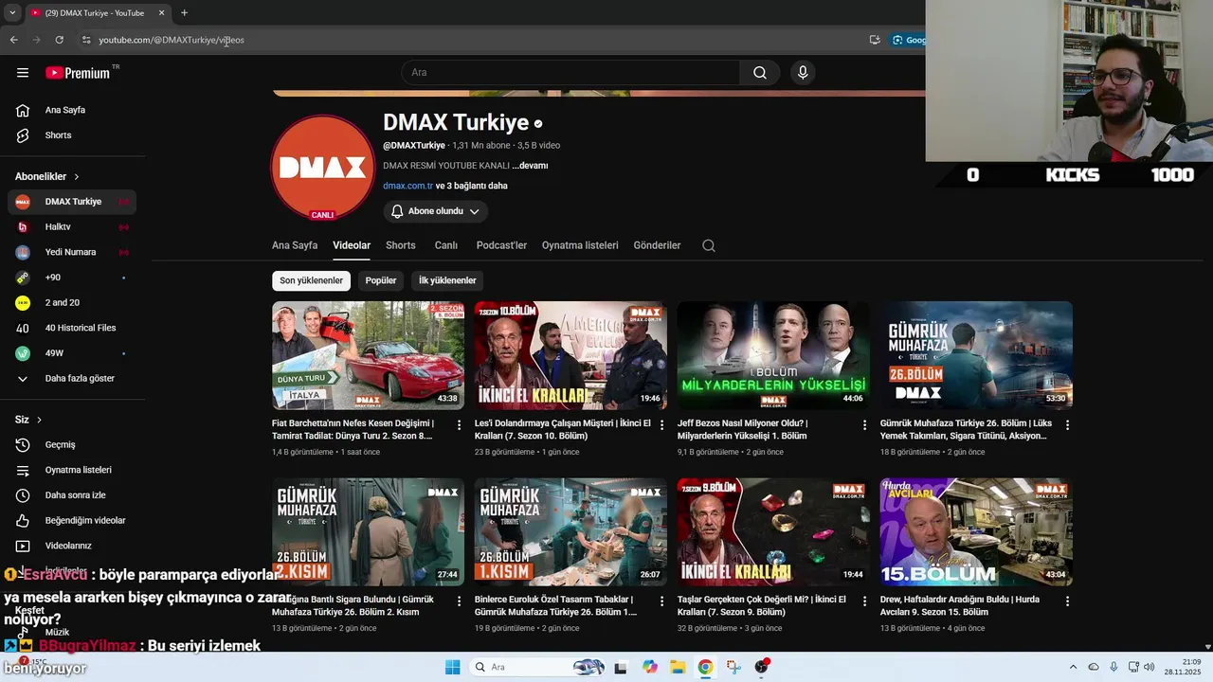The width and height of the screenshot is (1213, 682).
Task: Play the Fiat Barchetta video thumbnail
Action: tap(368, 355)
